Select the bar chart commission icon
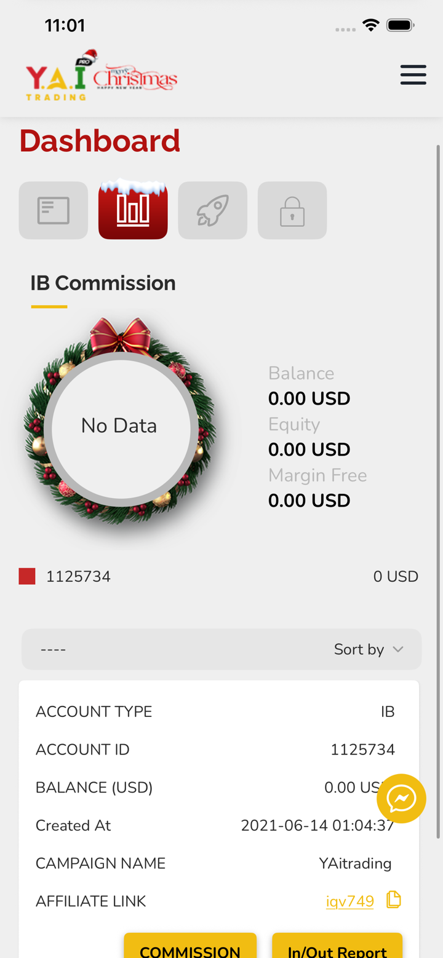 click(133, 210)
